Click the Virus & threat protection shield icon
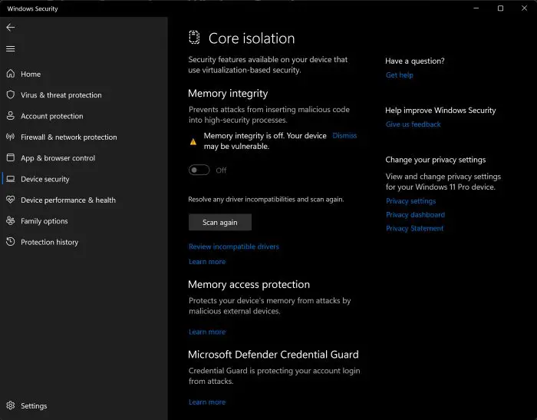 [11, 94]
